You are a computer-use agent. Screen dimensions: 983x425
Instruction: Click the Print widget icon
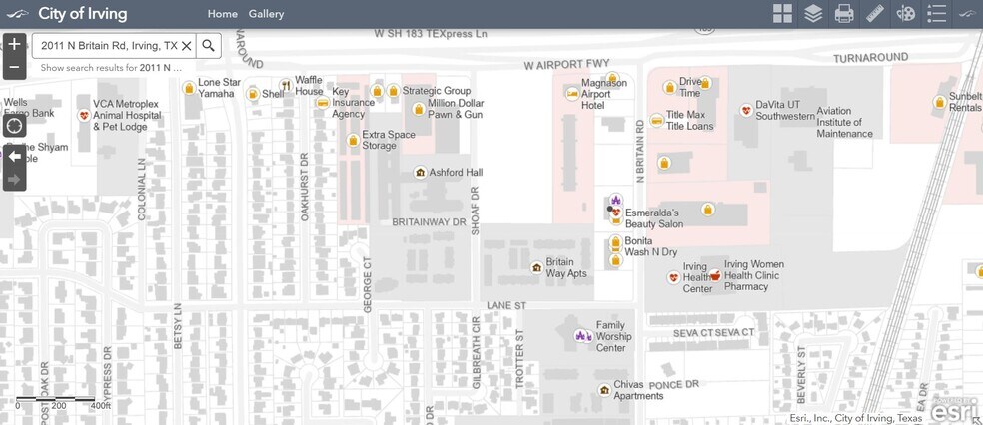(x=844, y=14)
